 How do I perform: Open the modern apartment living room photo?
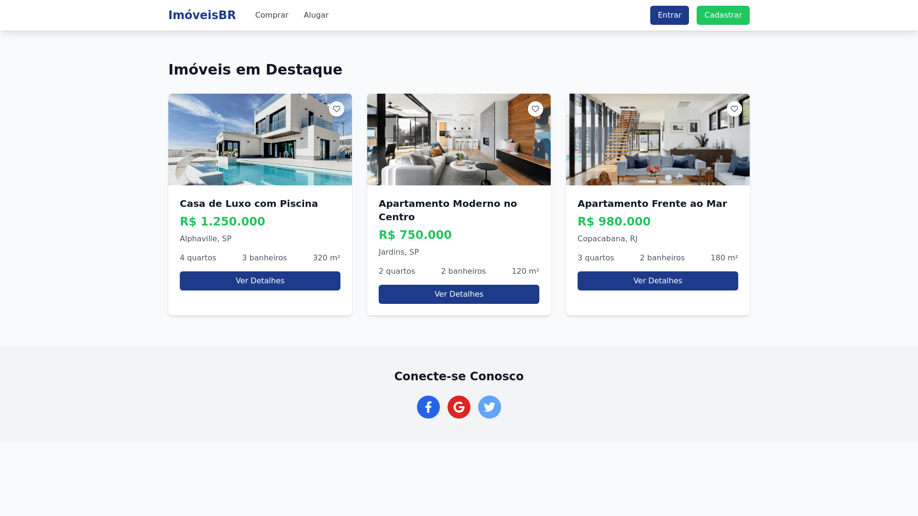point(459,140)
